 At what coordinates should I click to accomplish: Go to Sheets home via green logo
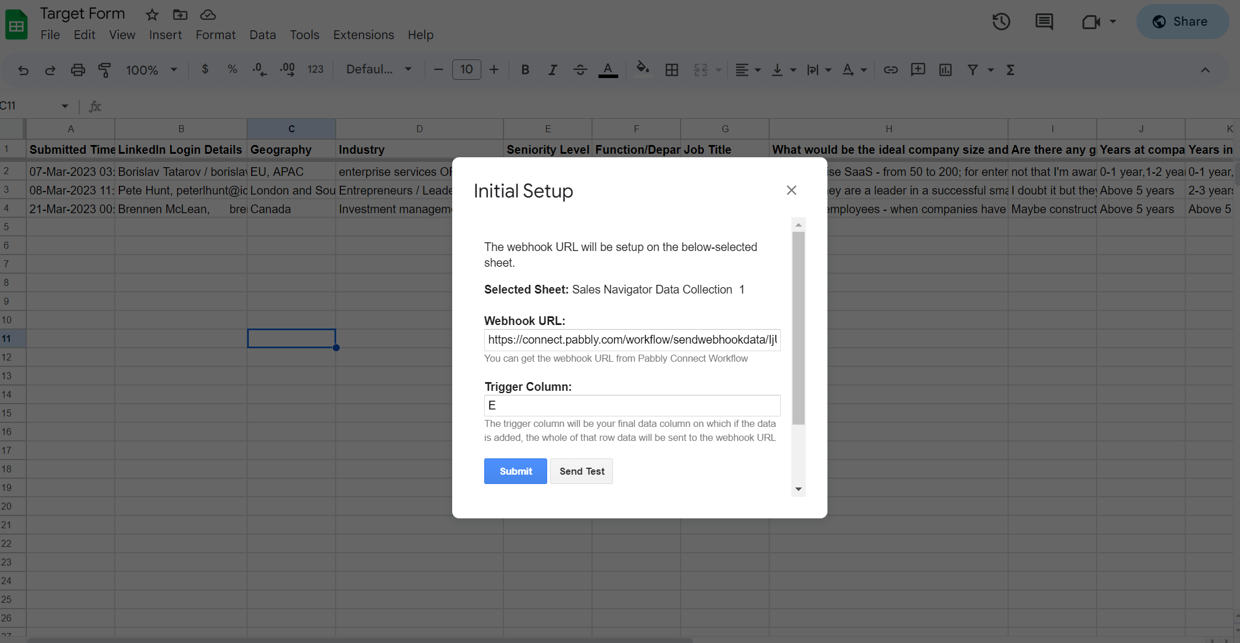[16, 24]
